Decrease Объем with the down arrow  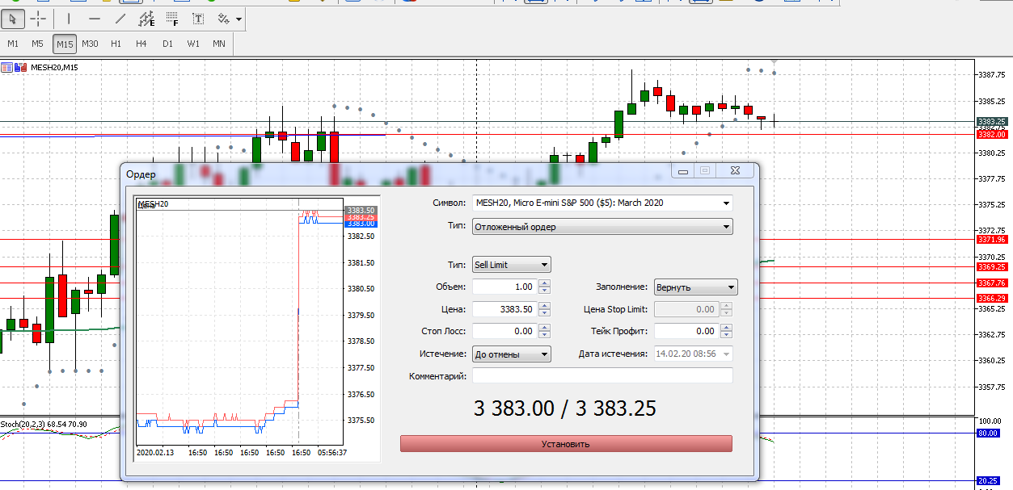[x=544, y=291]
